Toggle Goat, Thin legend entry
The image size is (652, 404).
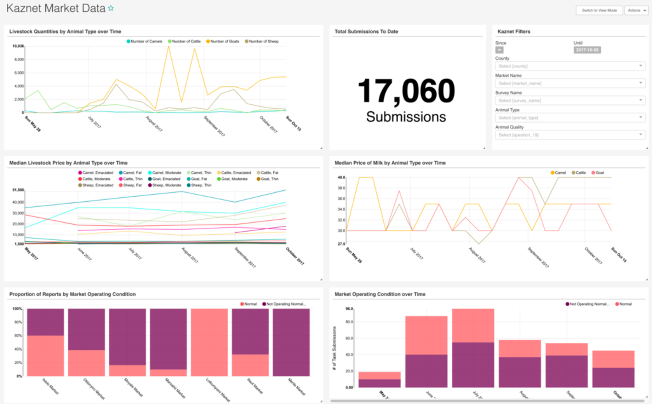pos(268,179)
